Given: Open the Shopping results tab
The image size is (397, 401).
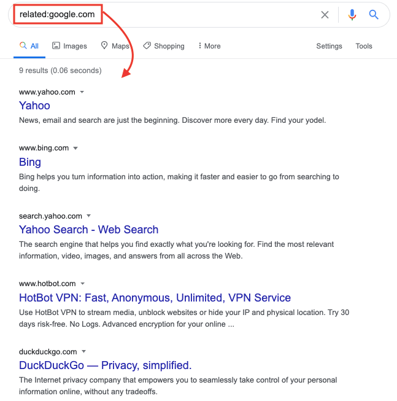Looking at the screenshot, I should [x=163, y=46].
